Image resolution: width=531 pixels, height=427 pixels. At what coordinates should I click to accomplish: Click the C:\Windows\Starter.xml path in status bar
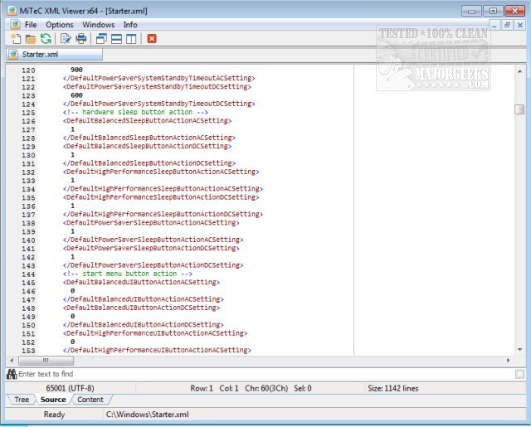tap(148, 415)
